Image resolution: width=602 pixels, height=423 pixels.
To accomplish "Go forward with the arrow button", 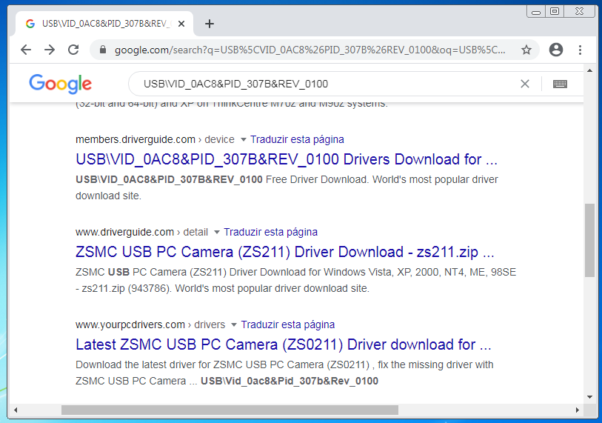I will [x=49, y=50].
